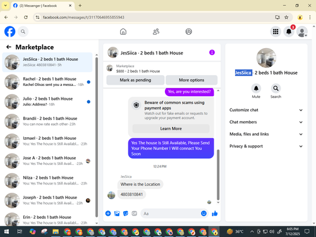Open the Windows notification center icon

307,232
